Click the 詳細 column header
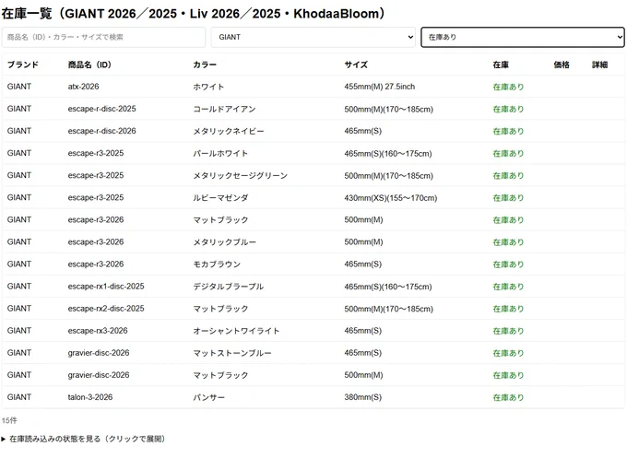The width and height of the screenshot is (627, 458). tap(600, 65)
